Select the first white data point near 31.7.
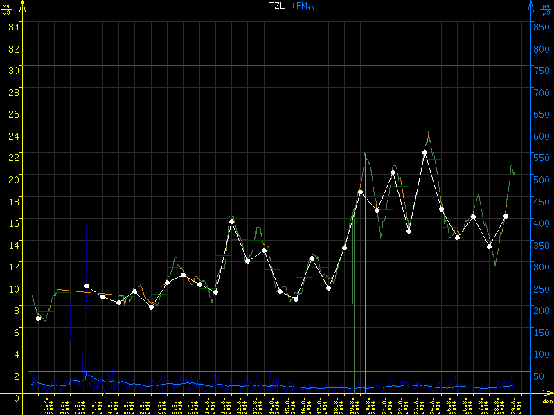 (x=38, y=318)
